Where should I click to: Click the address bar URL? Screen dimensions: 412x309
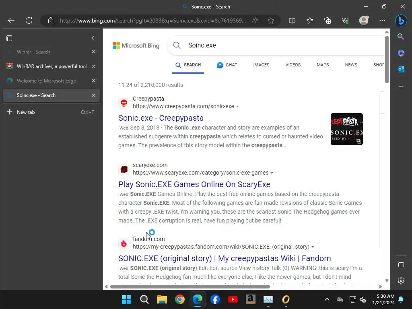[152, 21]
